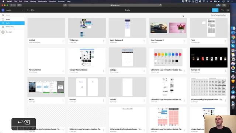The height and width of the screenshot is (133, 236).
Task: Open Deleted Files in the sidebar
Action: (12, 27)
